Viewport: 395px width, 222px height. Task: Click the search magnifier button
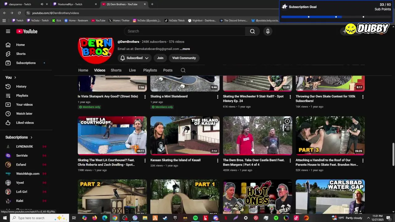[252, 31]
